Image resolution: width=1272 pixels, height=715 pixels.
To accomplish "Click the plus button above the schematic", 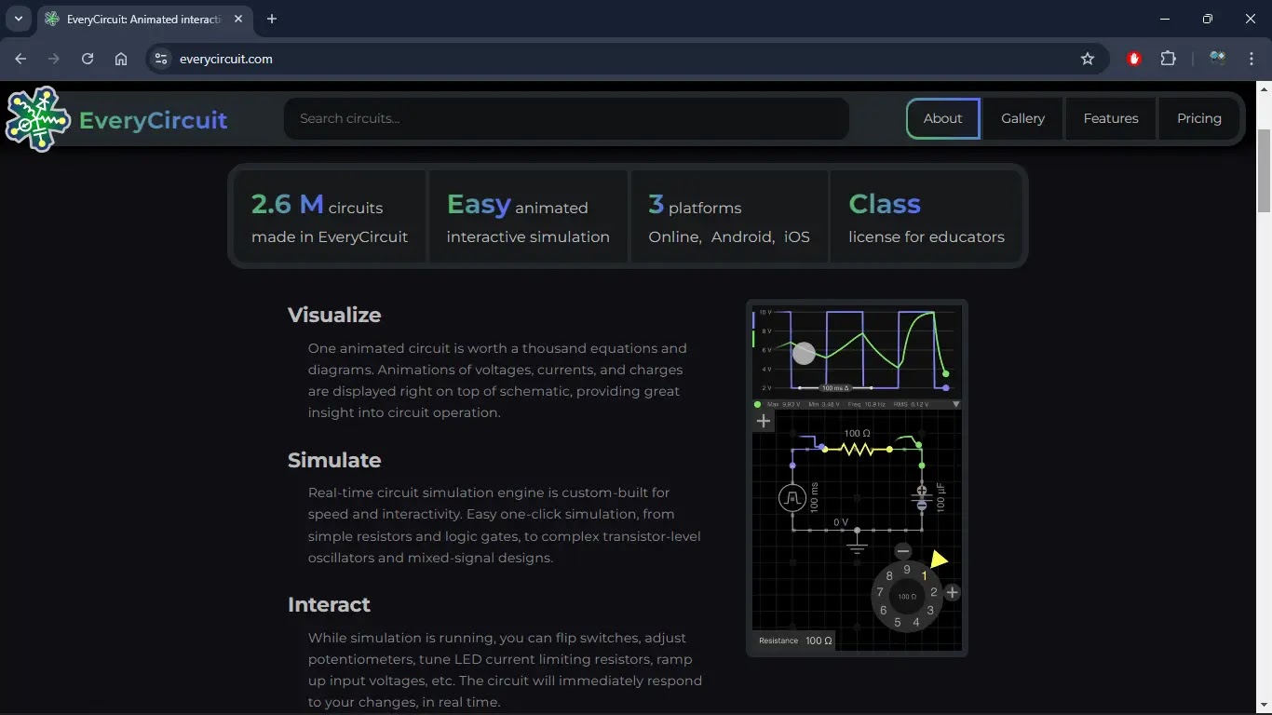I will 764,421.
